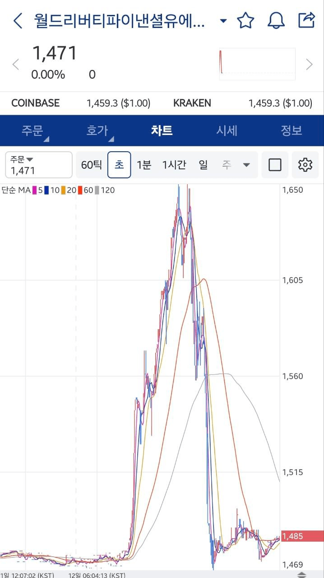Select the 60틱 chart interval
Screen dimensions: 324x578
pyautogui.click(x=91, y=165)
